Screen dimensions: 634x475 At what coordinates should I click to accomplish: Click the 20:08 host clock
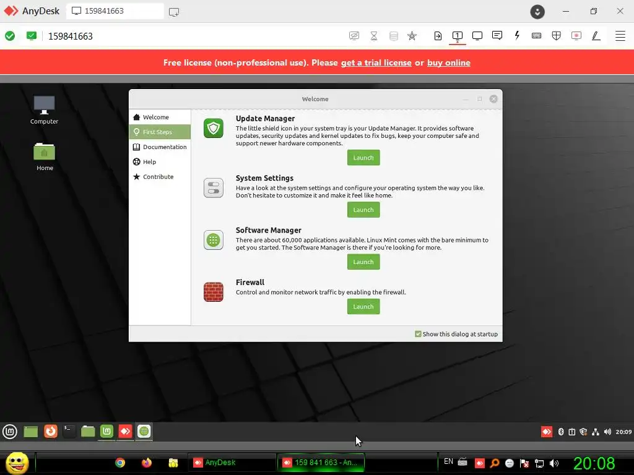(x=594, y=463)
